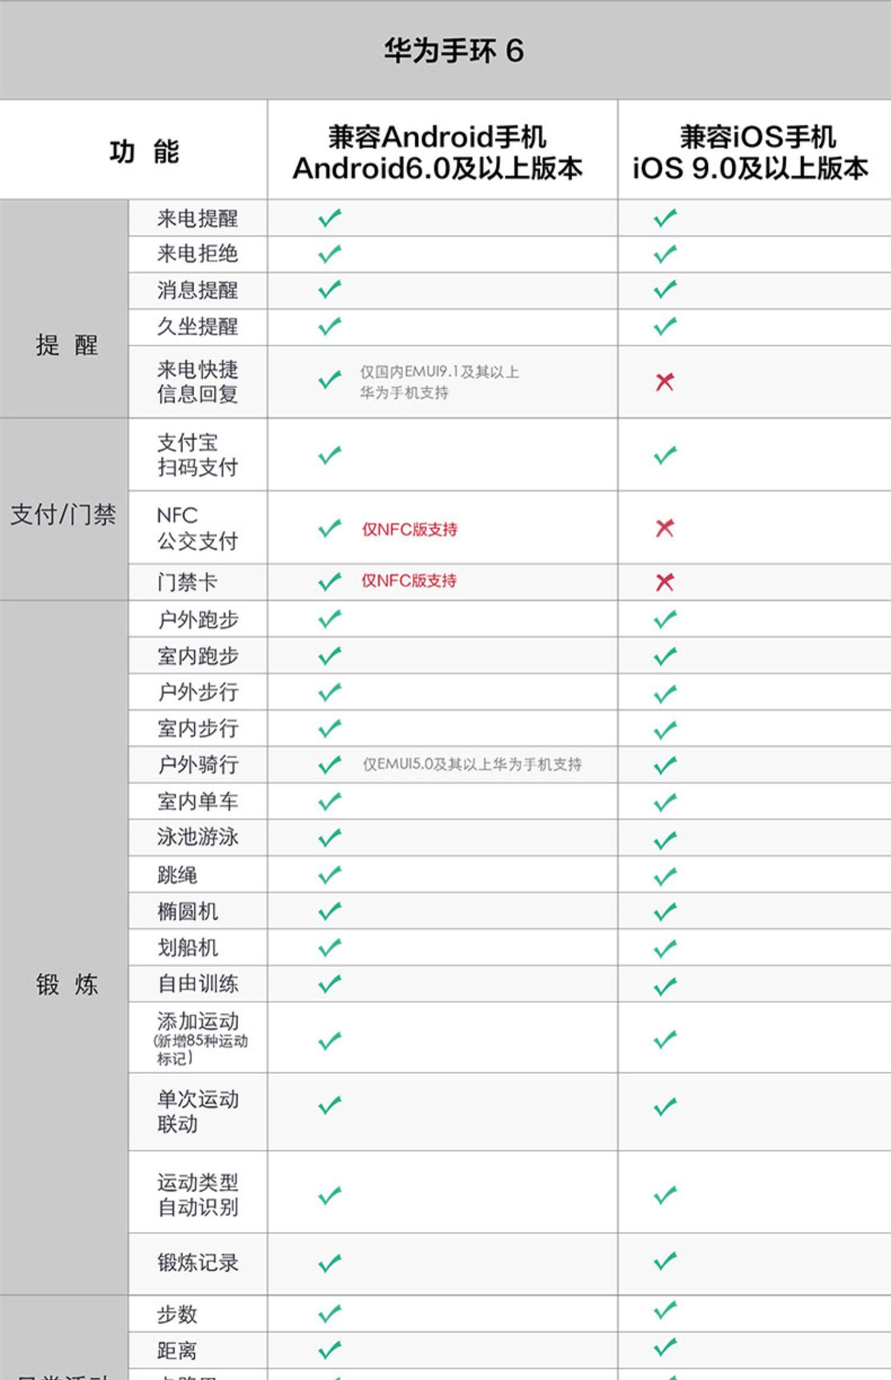Click the Android checkmark for 步数
The height and width of the screenshot is (1380, 891).
[x=330, y=1313]
